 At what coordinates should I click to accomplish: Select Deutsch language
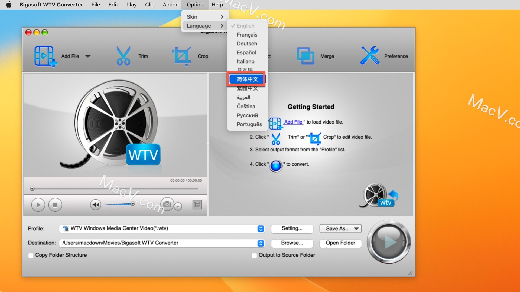click(x=248, y=44)
